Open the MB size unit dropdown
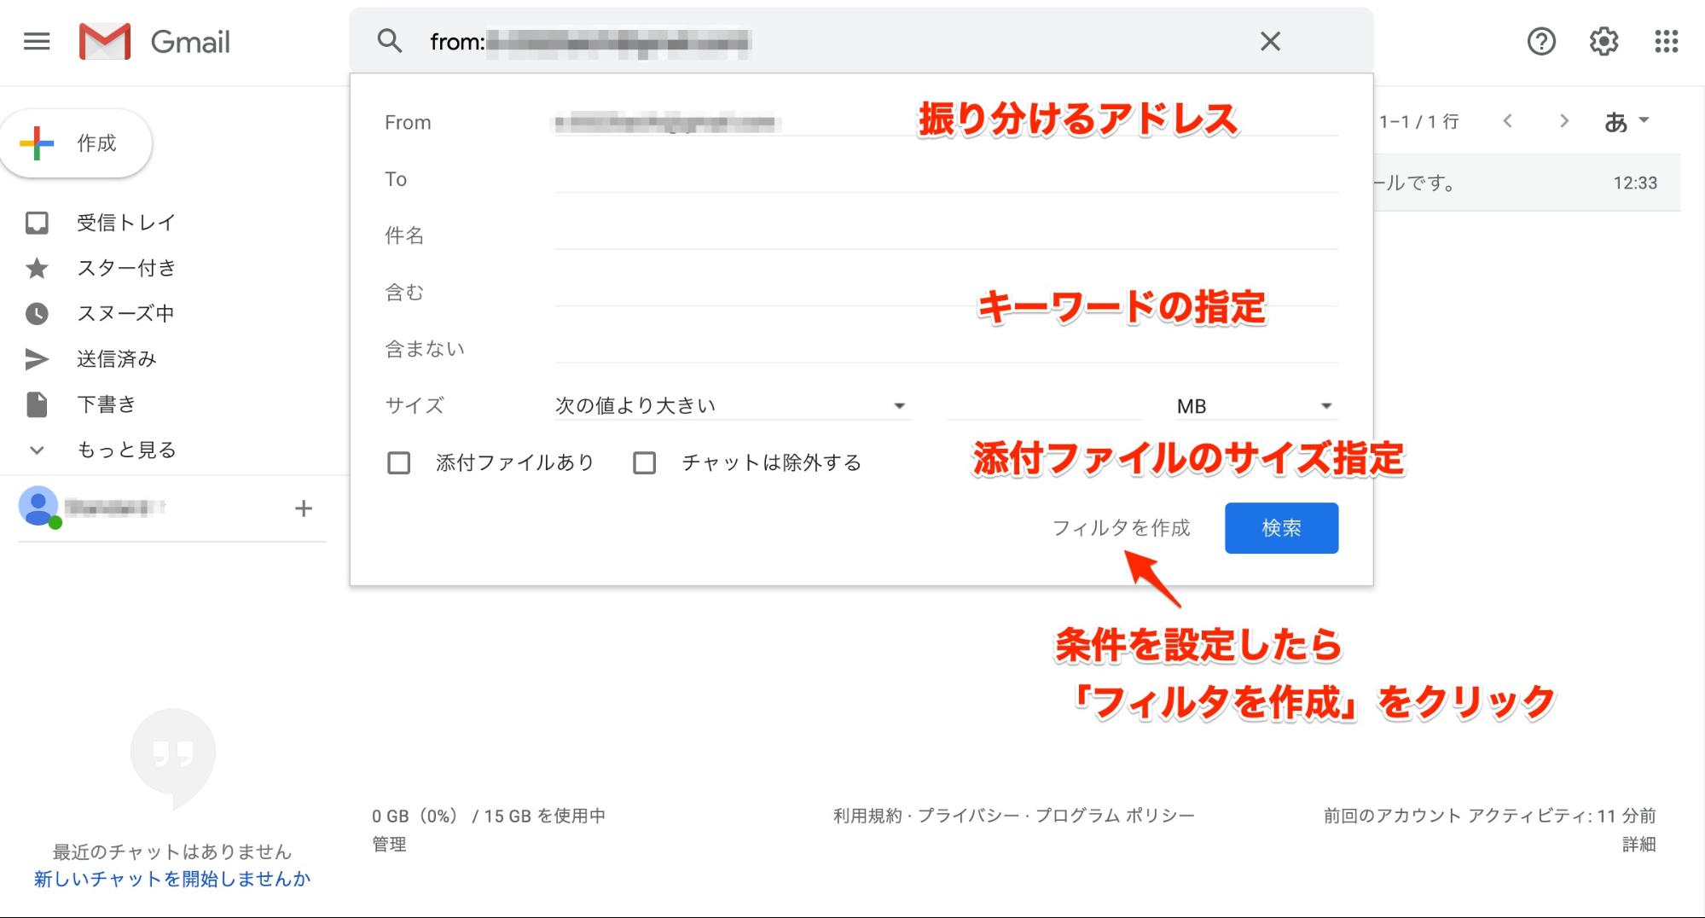 pos(1253,406)
